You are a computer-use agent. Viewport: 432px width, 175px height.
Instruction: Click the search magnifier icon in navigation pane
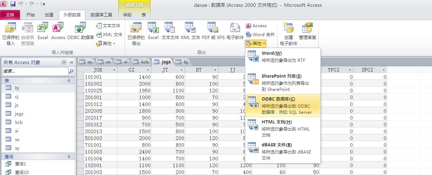[71, 72]
